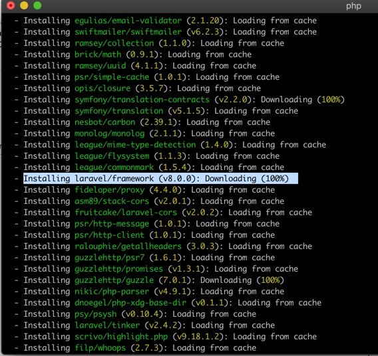
Task: Click the symfony/translation (v5.1.5) package name
Action: pyautogui.click(x=119, y=111)
